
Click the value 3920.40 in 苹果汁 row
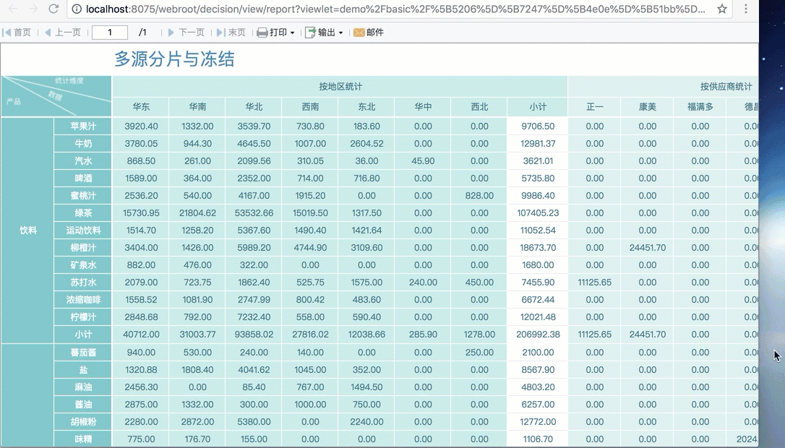pyautogui.click(x=141, y=126)
